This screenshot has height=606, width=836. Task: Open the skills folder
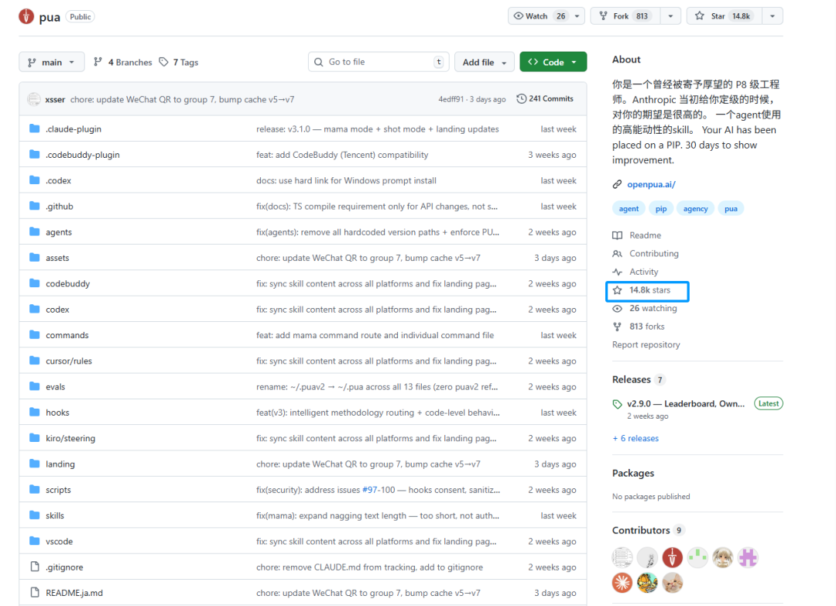click(55, 515)
